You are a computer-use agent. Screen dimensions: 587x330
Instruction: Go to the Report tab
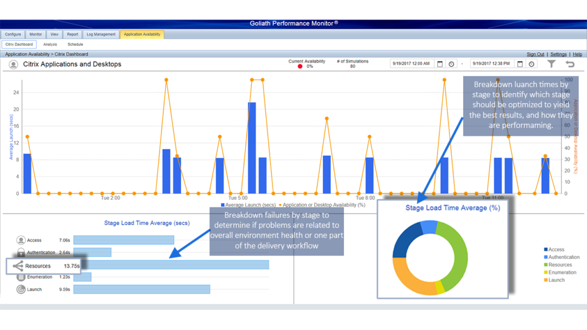point(73,34)
